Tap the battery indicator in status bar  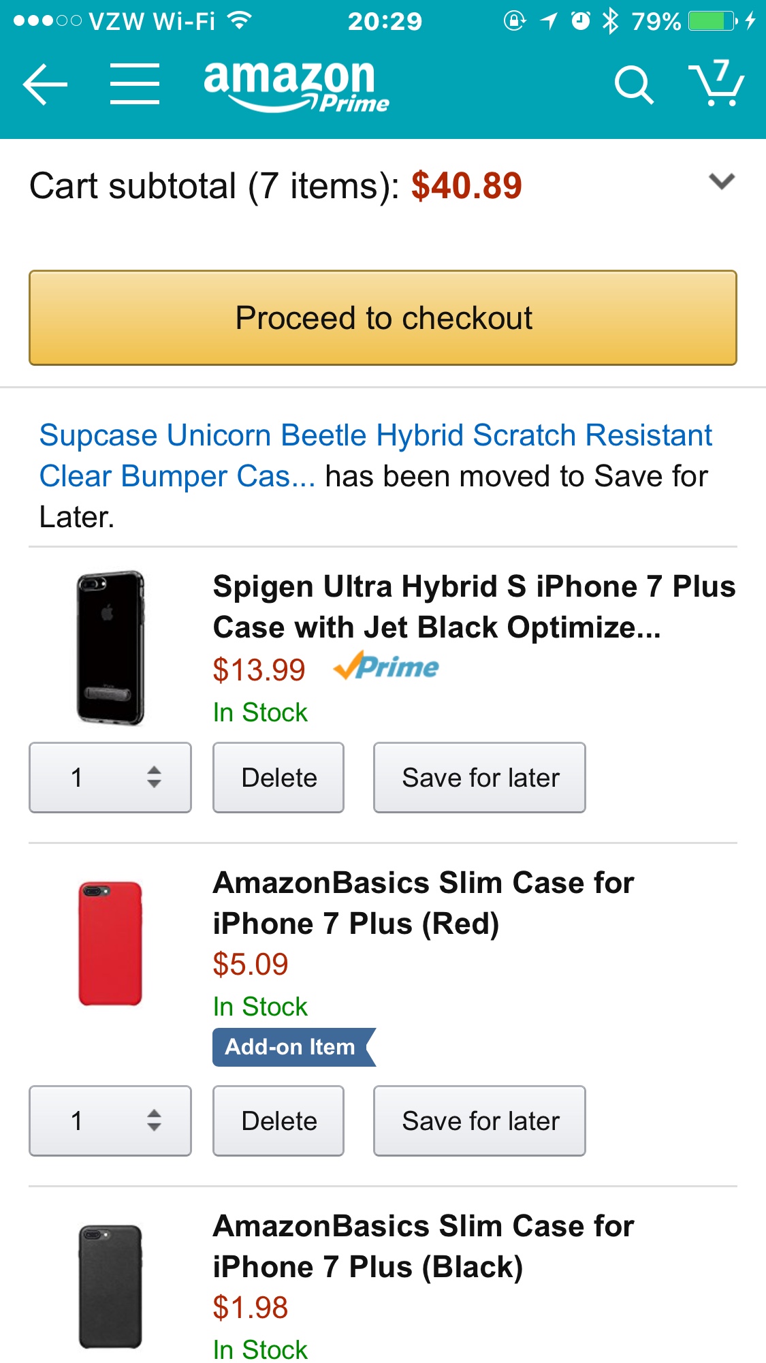click(x=712, y=21)
